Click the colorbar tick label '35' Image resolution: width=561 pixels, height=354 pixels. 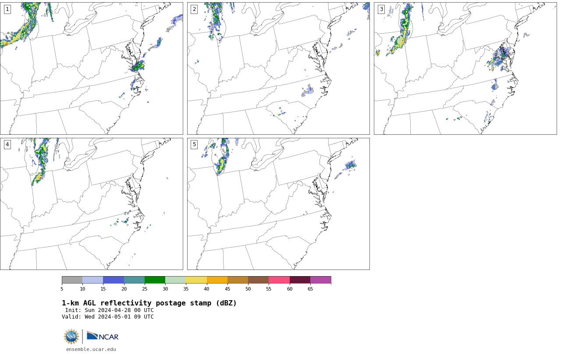pos(186,289)
